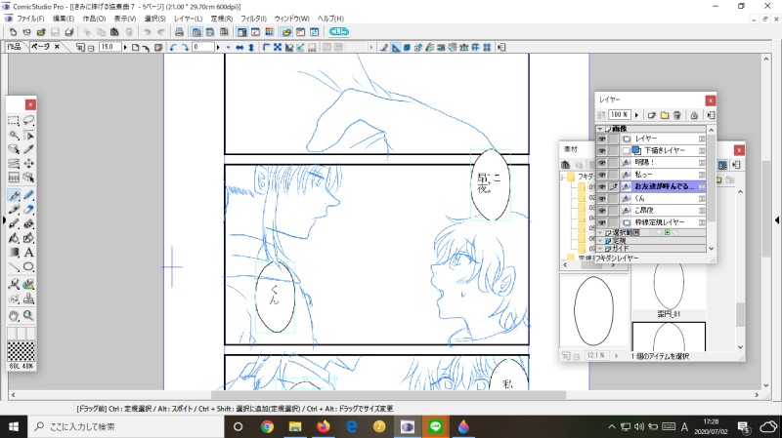This screenshot has width=782, height=438.
Task: Toggle visibility of 枠線定規レイヤー layer
Action: (602, 222)
